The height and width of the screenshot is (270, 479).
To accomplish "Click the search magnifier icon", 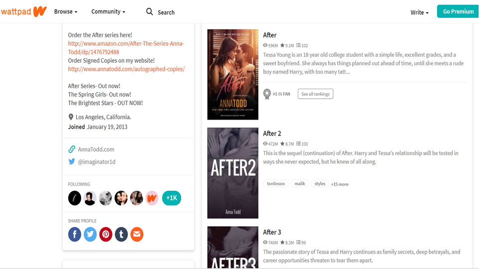I will click(x=149, y=12).
